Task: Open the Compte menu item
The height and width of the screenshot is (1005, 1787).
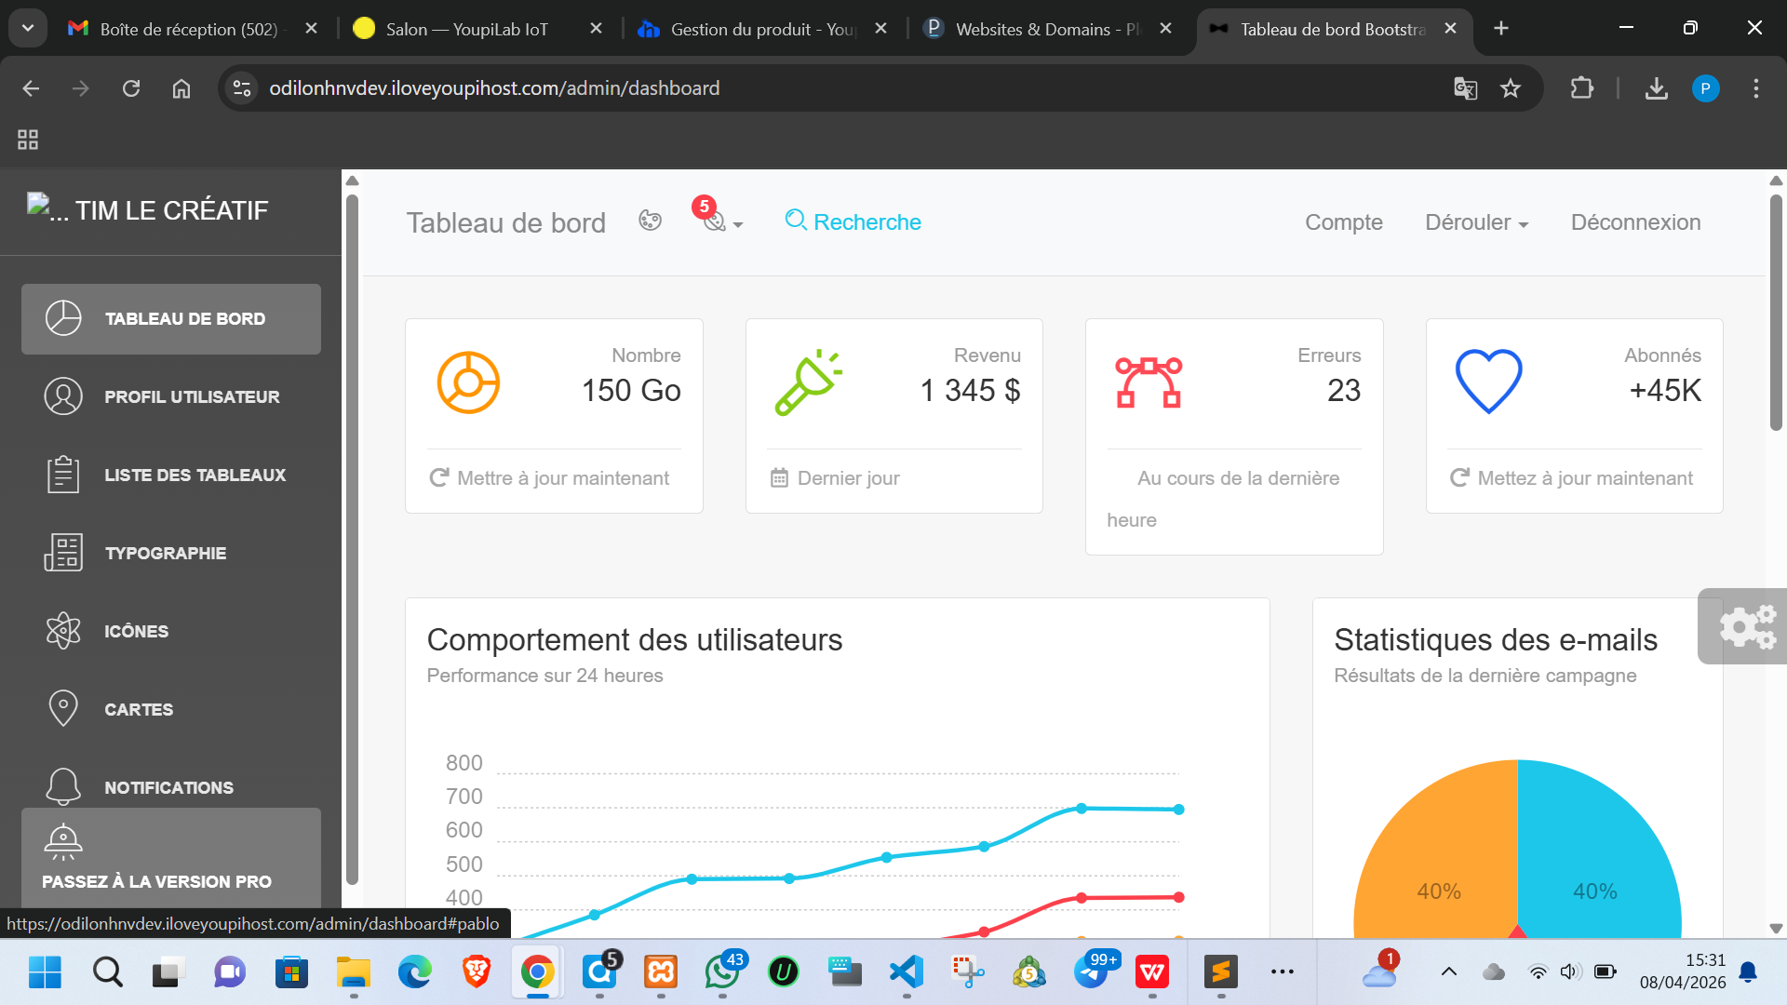Action: [x=1343, y=222]
